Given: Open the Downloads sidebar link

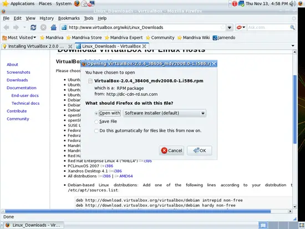Looking at the screenshot, I should pyautogui.click(x=17, y=80).
